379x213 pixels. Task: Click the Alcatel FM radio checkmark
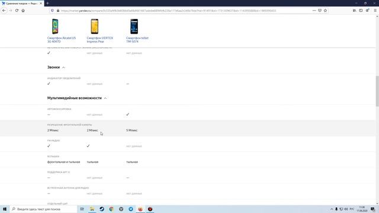(x=49, y=146)
